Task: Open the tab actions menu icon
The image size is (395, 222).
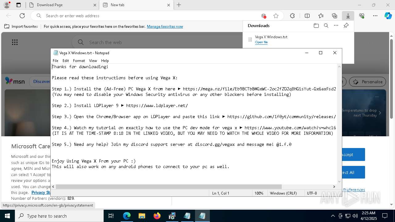Action: point(19,5)
